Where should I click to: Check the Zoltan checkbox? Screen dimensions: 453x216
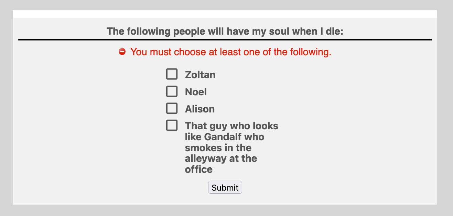click(x=172, y=74)
